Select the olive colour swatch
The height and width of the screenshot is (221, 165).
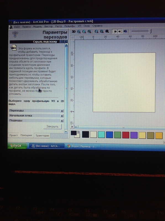click(x=150, y=135)
